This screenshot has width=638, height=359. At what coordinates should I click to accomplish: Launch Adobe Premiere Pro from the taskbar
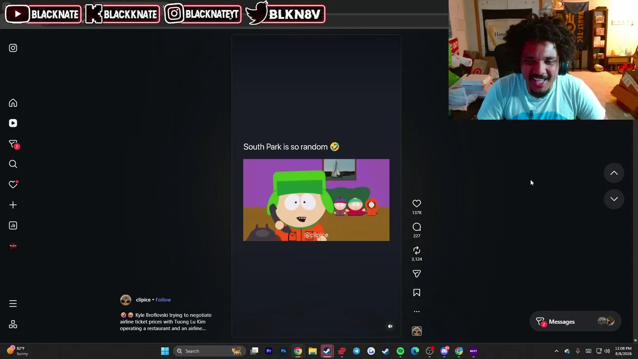pyautogui.click(x=269, y=351)
